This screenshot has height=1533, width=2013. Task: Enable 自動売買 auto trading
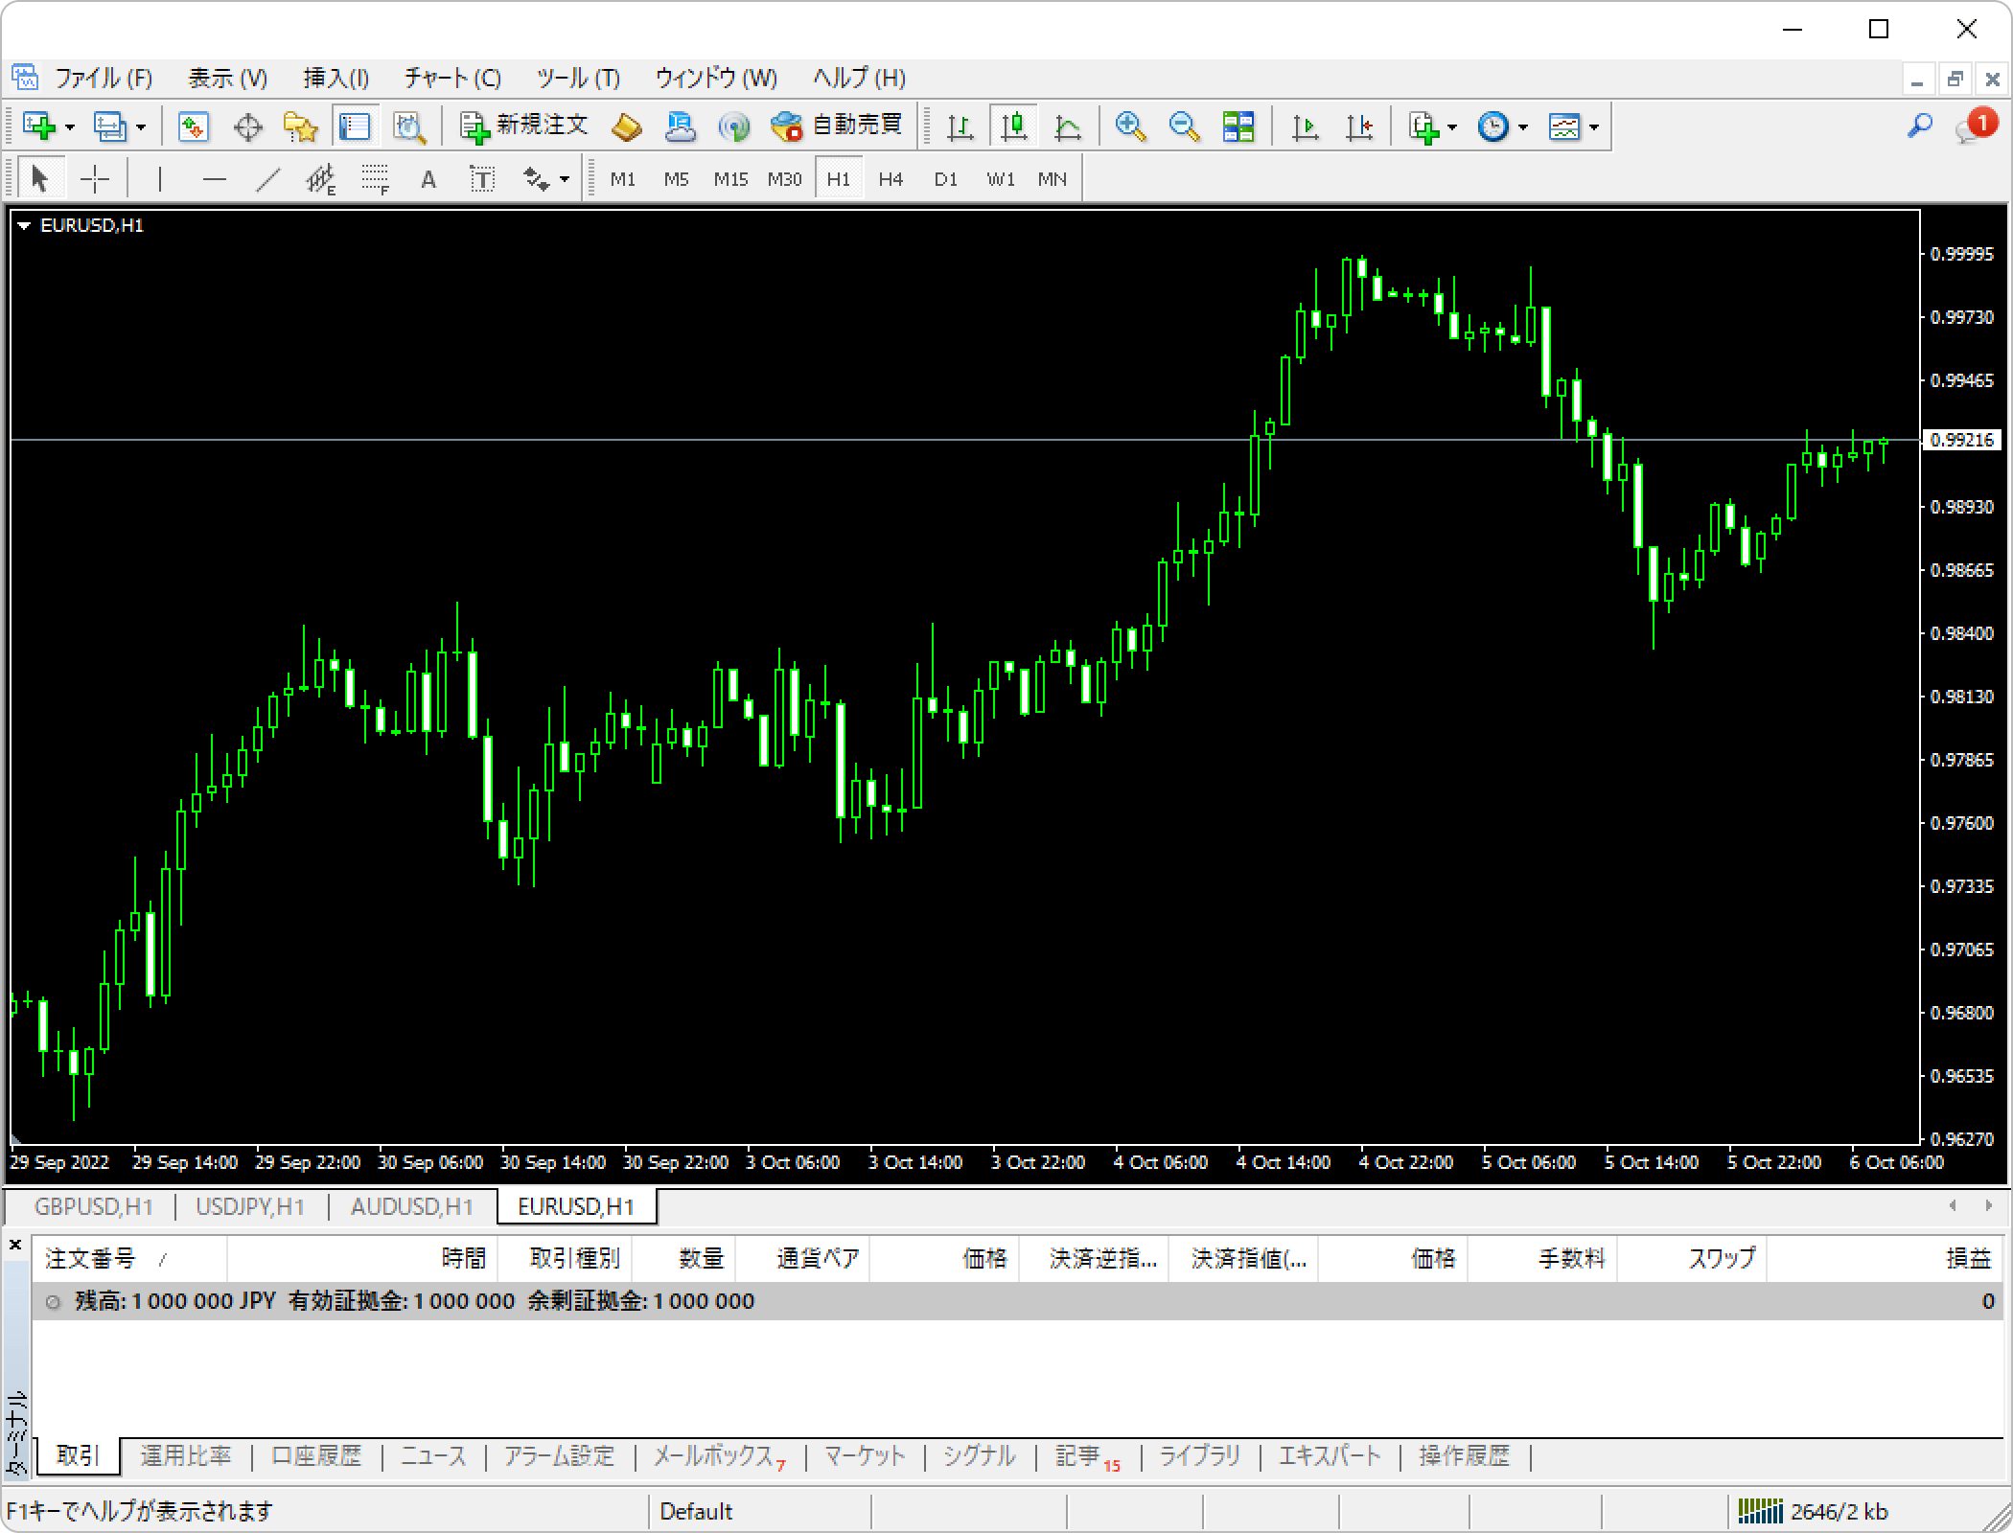839,125
